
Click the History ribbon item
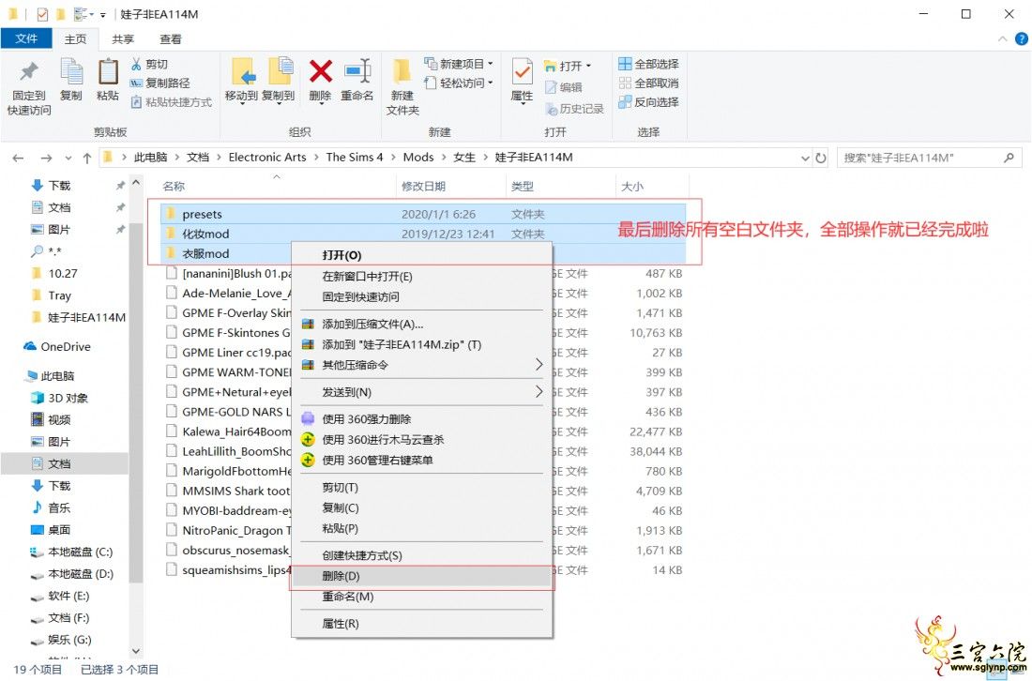574,109
